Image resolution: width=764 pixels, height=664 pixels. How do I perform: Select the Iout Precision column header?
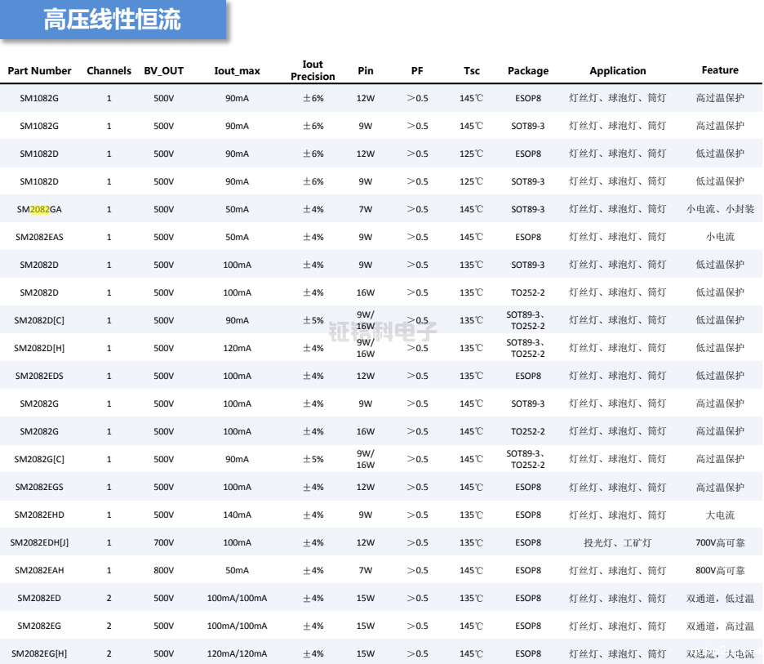point(313,71)
